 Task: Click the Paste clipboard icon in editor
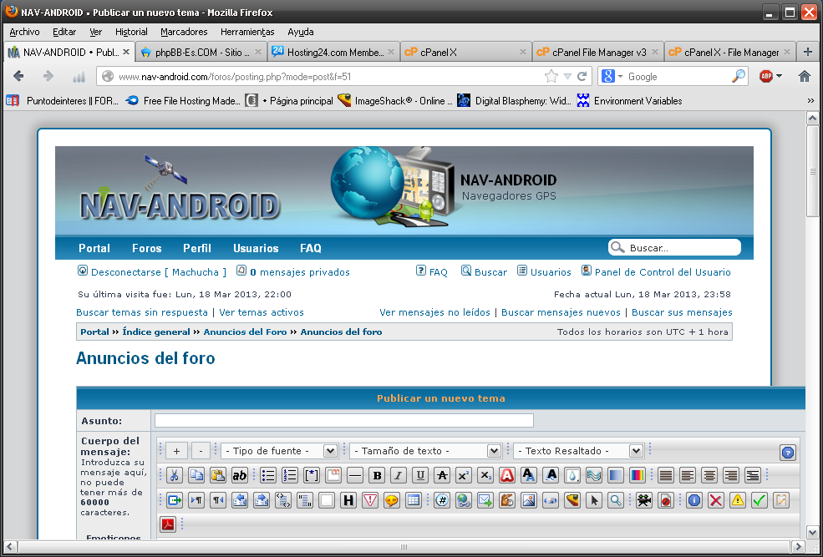pyautogui.click(x=218, y=475)
